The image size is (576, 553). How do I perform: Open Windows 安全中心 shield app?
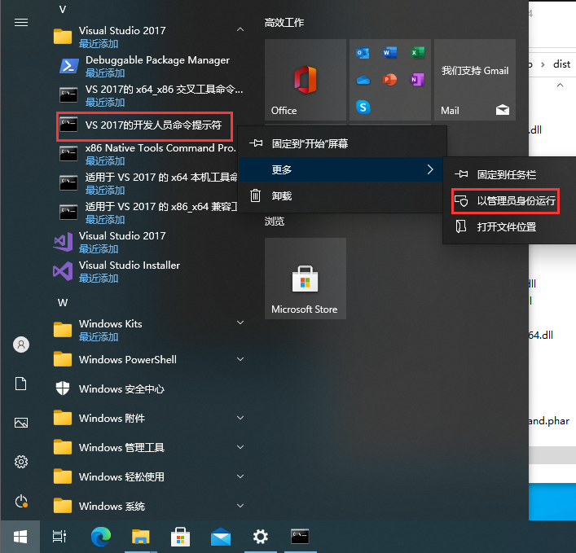[109, 388]
